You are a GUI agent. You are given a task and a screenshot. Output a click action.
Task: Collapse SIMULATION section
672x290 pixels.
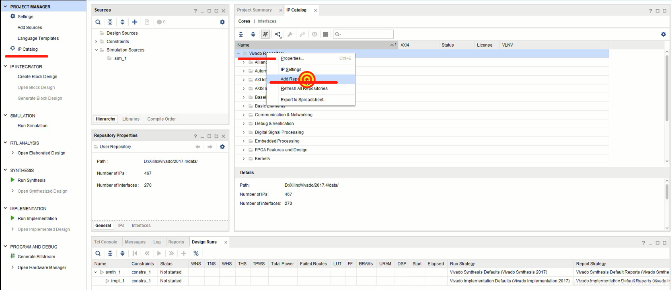tap(5, 115)
